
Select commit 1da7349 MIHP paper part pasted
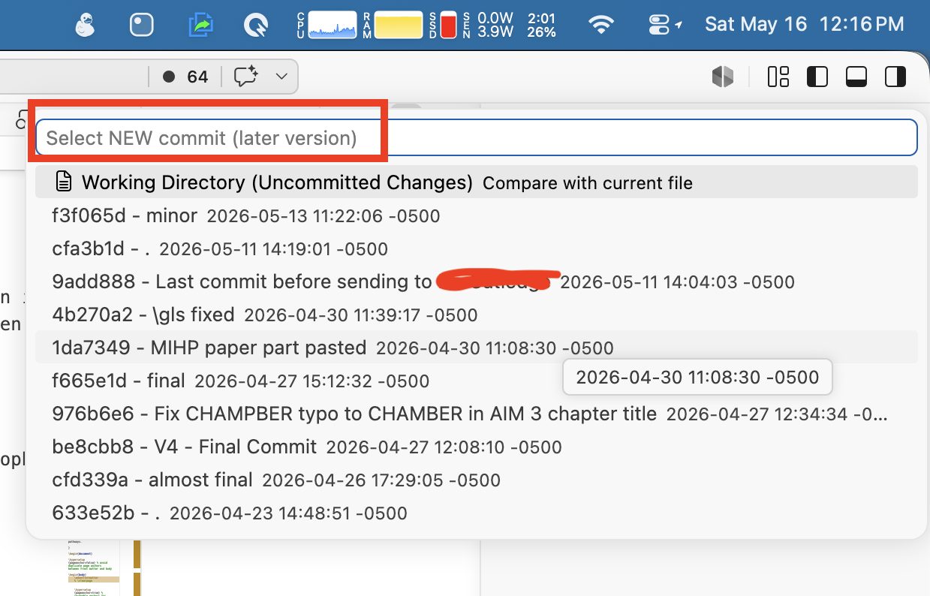pos(477,348)
